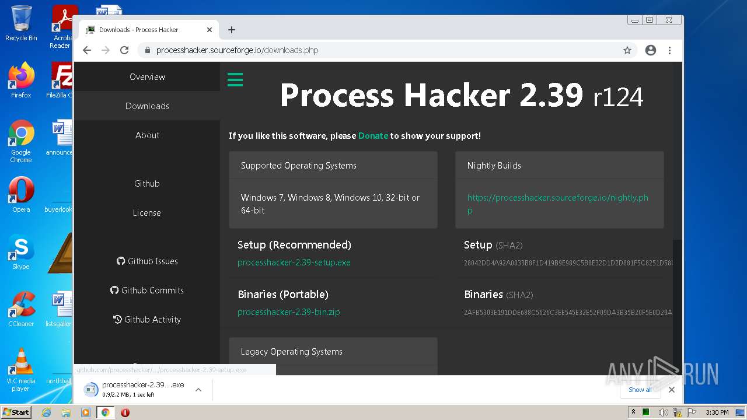Click the browser forward arrow

106,50
